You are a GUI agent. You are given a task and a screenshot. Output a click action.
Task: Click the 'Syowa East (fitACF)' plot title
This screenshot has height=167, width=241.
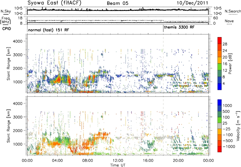tap(55, 3)
